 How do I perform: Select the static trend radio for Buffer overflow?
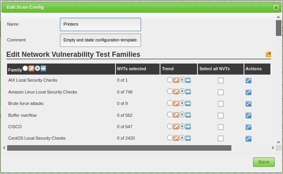(182, 114)
